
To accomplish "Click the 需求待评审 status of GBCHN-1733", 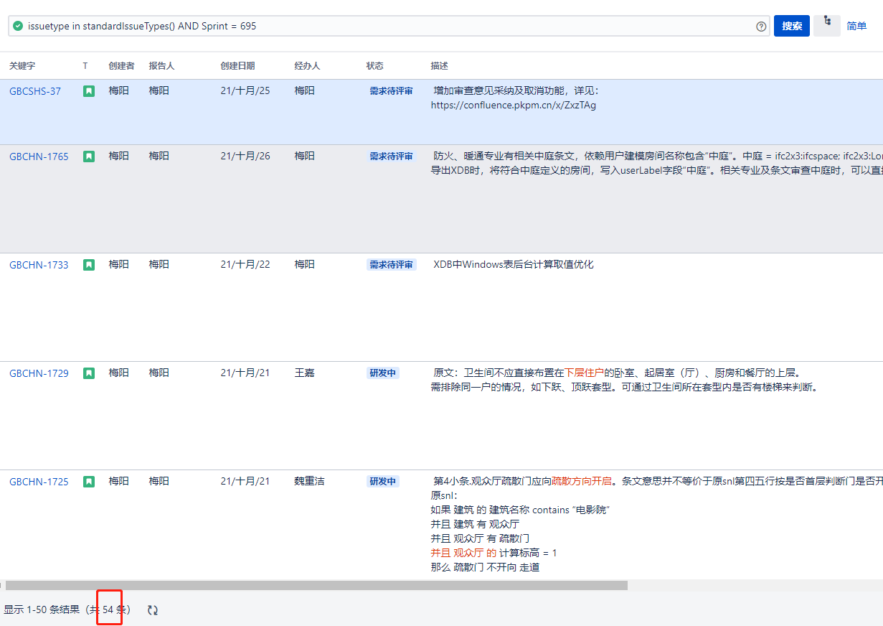I will click(391, 265).
